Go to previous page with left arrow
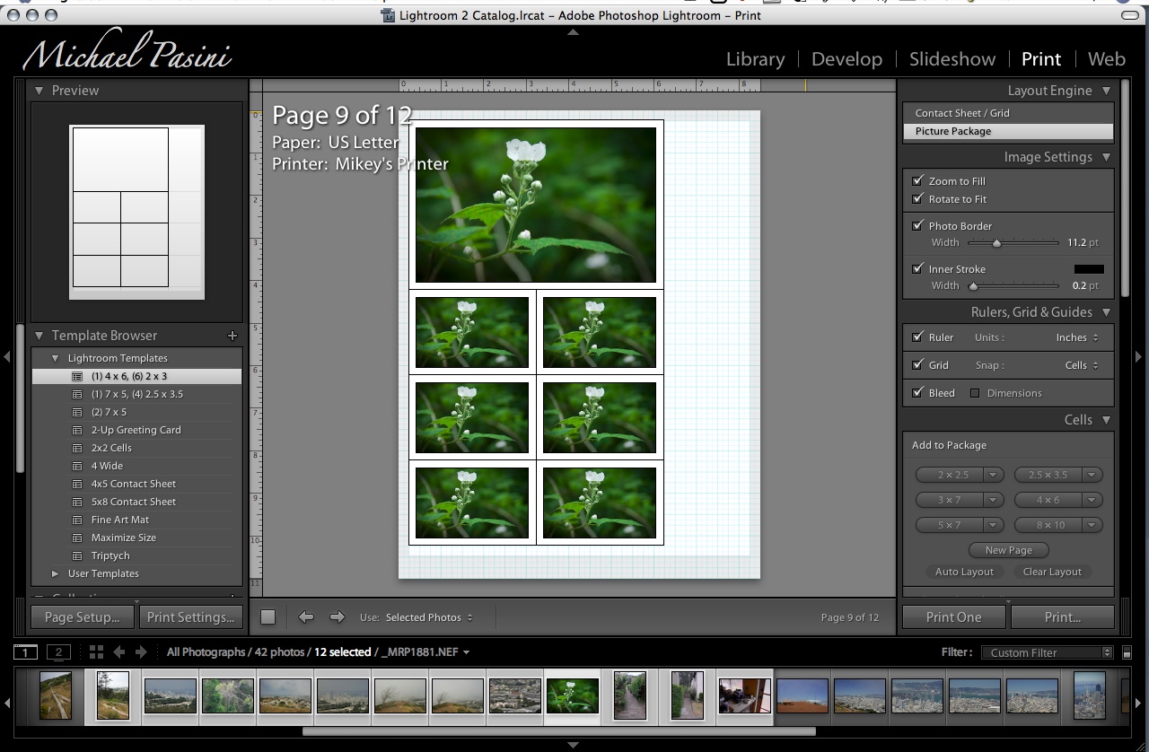Image resolution: width=1149 pixels, height=752 pixels. [x=306, y=616]
